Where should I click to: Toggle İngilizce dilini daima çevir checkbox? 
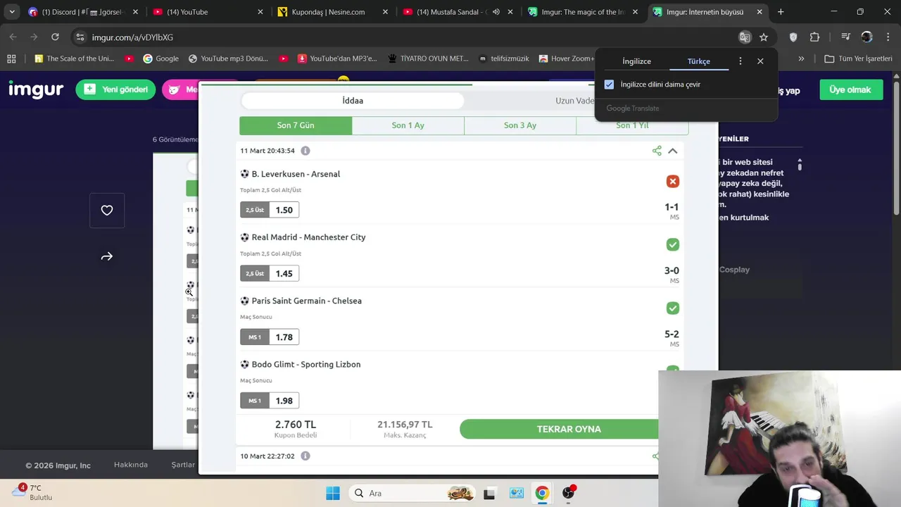point(609,84)
